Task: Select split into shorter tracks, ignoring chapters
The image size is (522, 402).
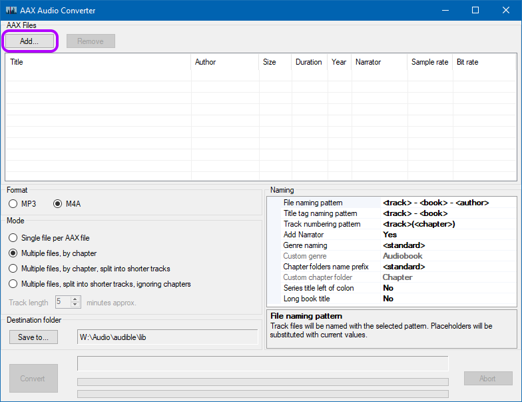Action: (x=13, y=284)
